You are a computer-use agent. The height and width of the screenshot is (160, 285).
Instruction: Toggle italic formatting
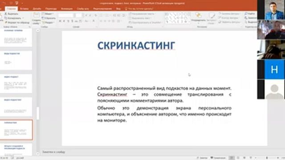64,21
